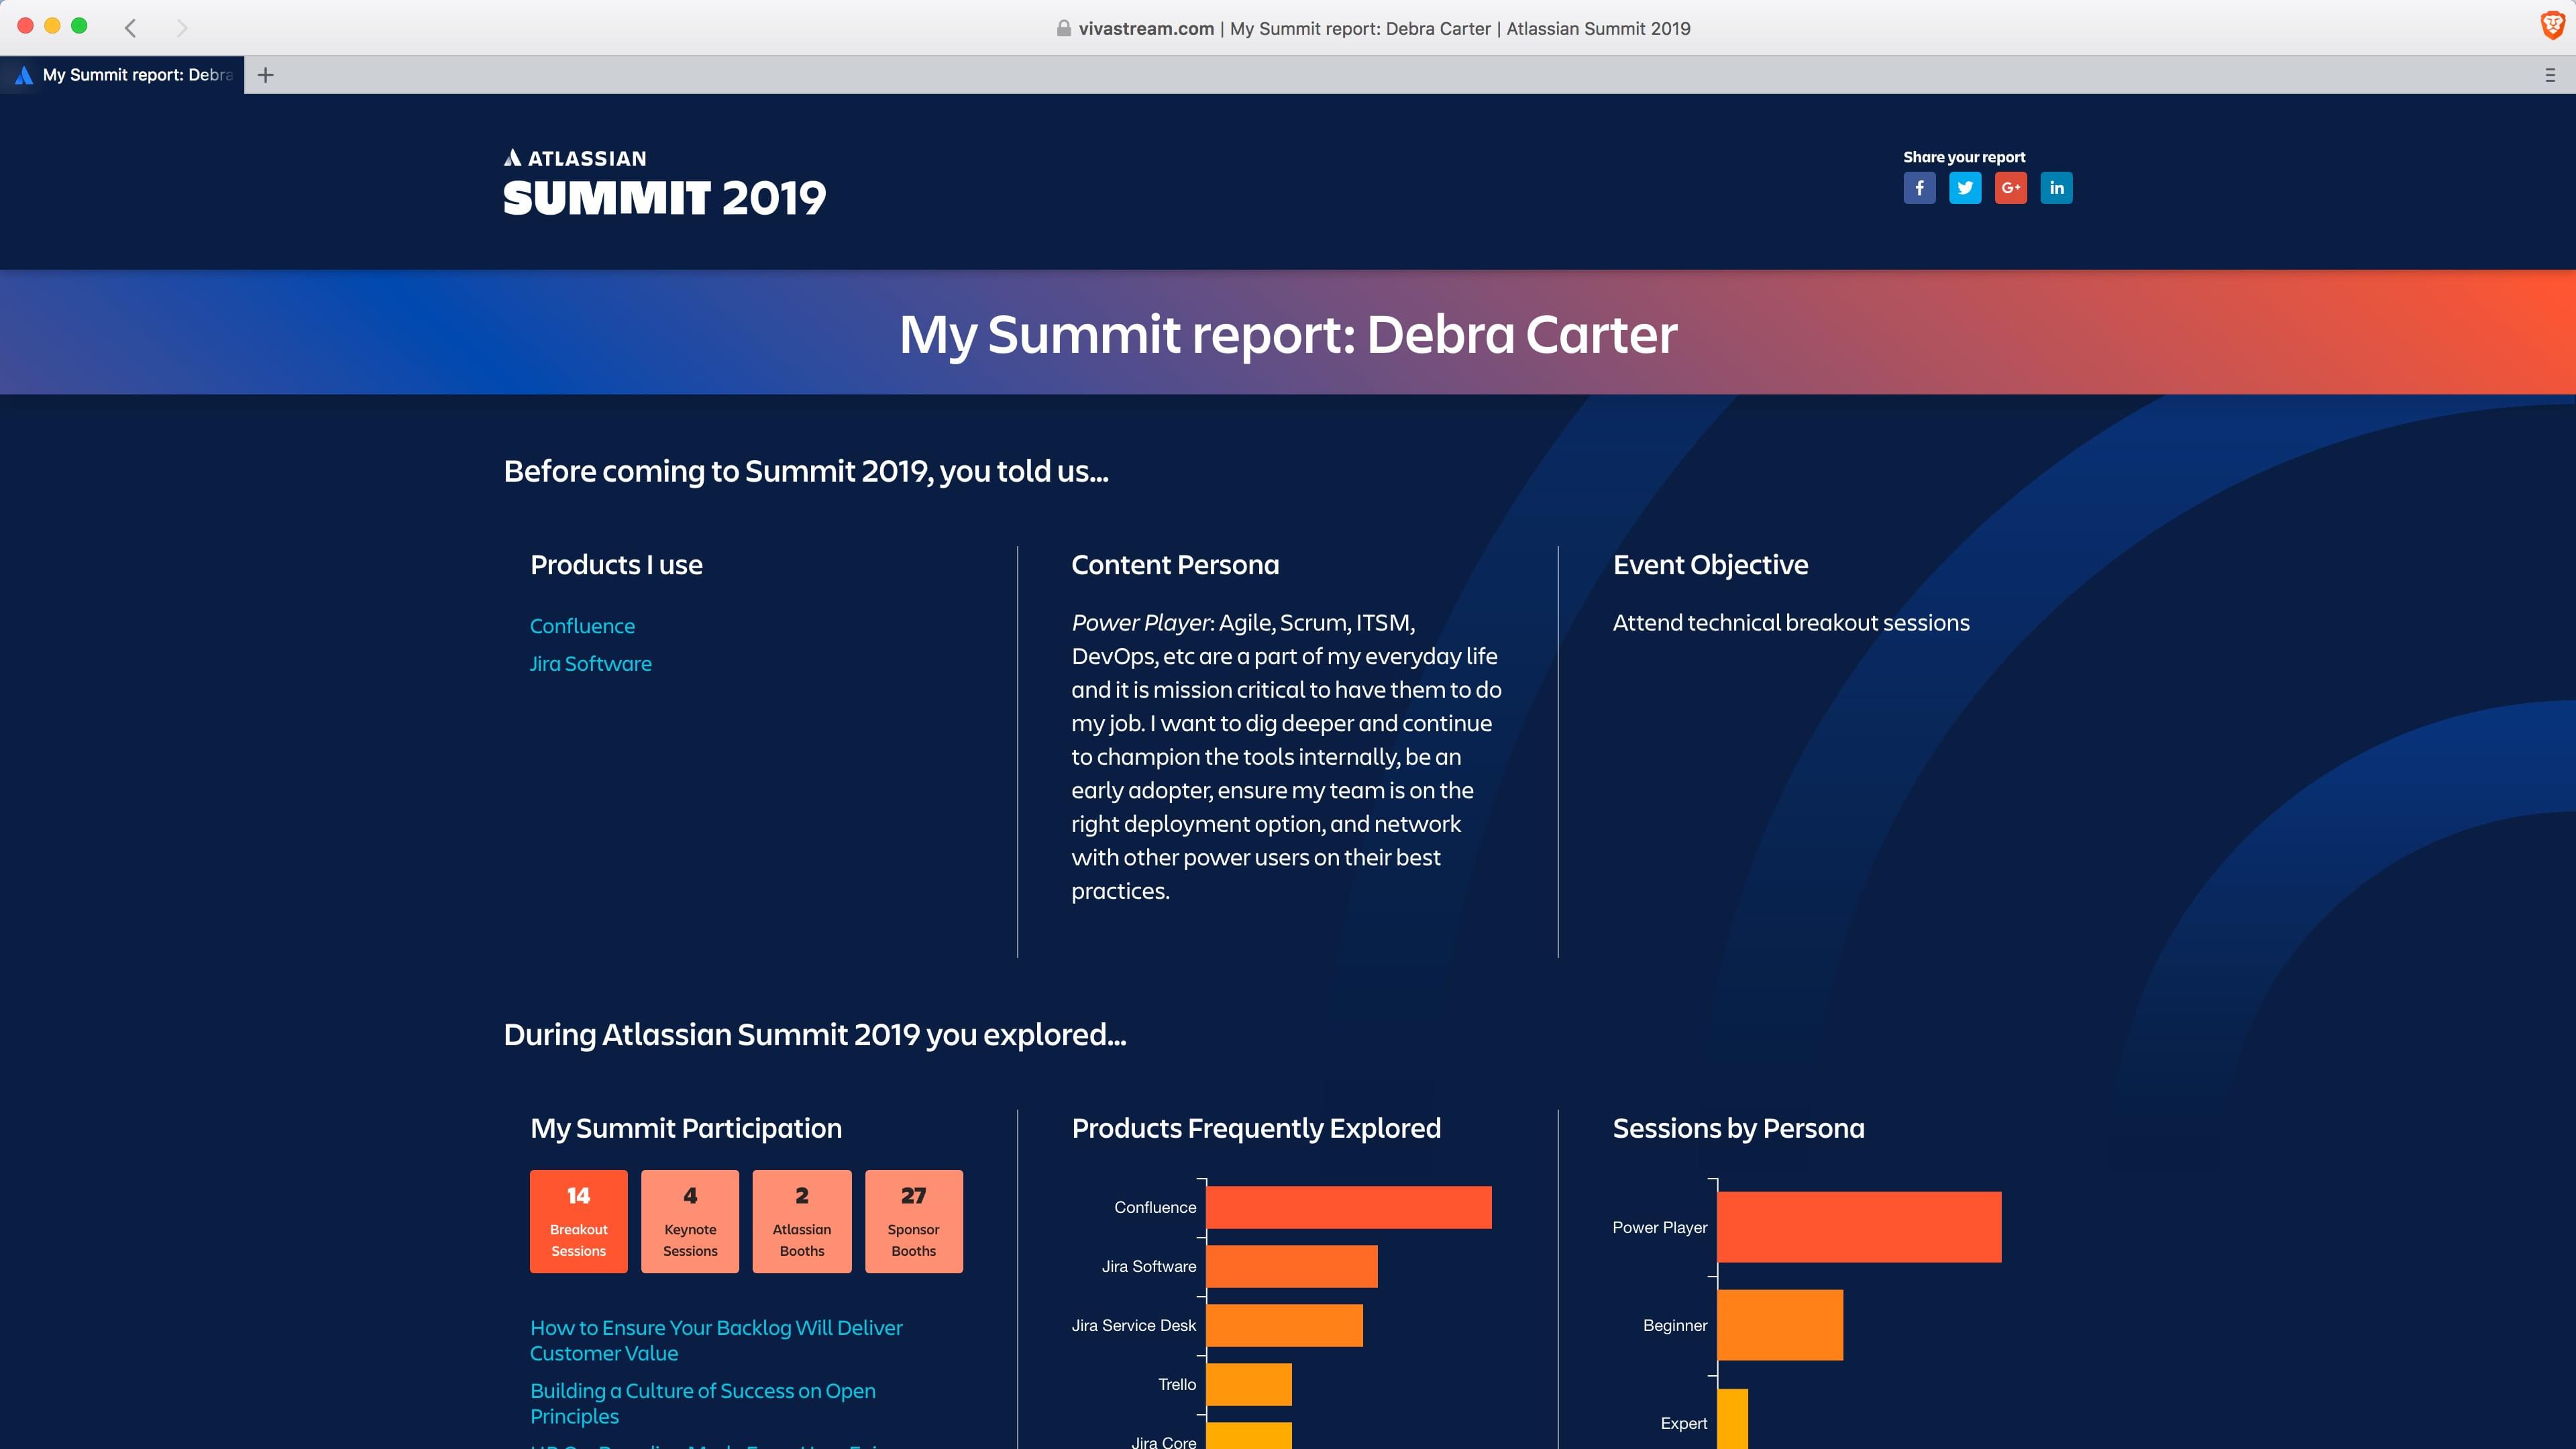Click the Jira Service Desk chart bar
This screenshot has height=1449, width=2576.
(x=1285, y=1325)
